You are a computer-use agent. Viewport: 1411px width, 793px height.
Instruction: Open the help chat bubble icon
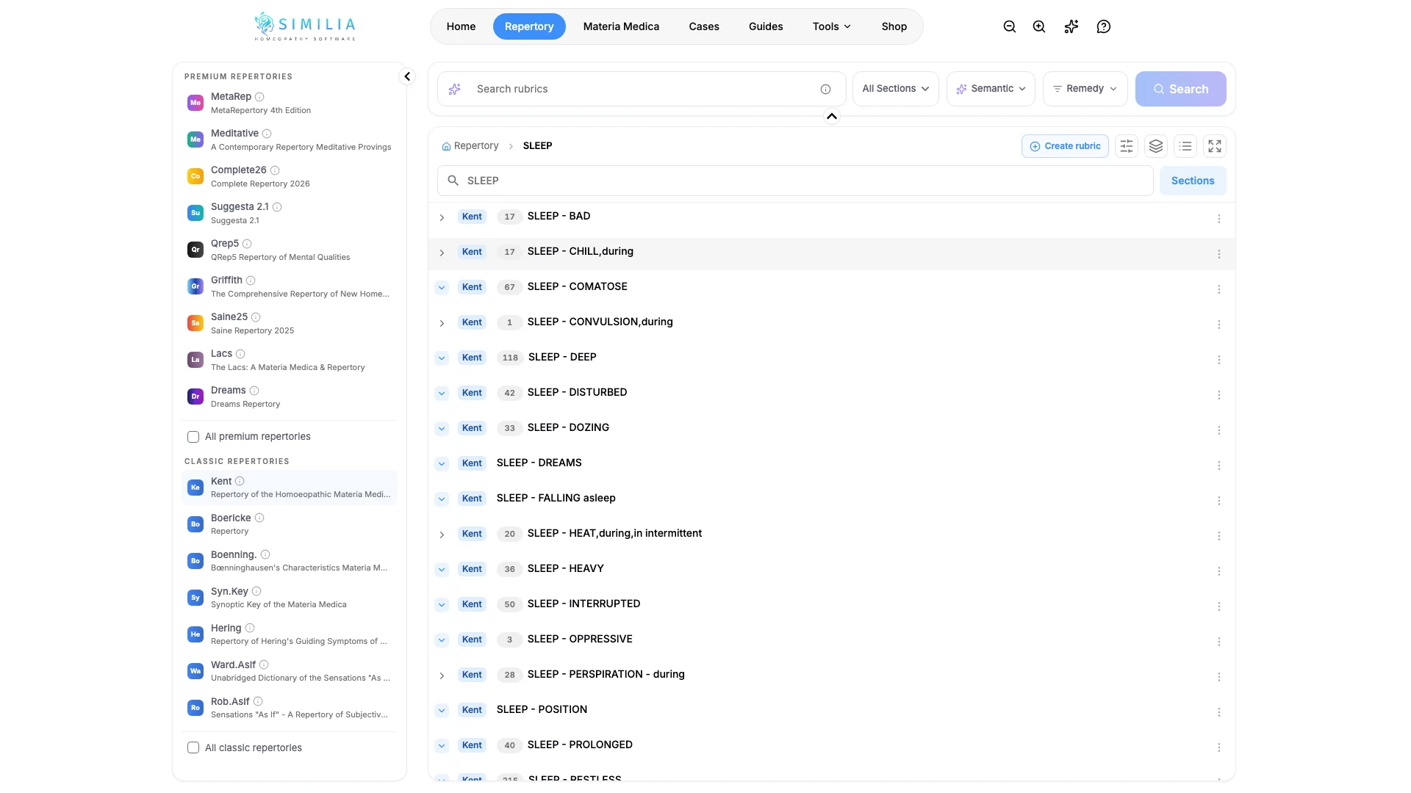pyautogui.click(x=1104, y=26)
